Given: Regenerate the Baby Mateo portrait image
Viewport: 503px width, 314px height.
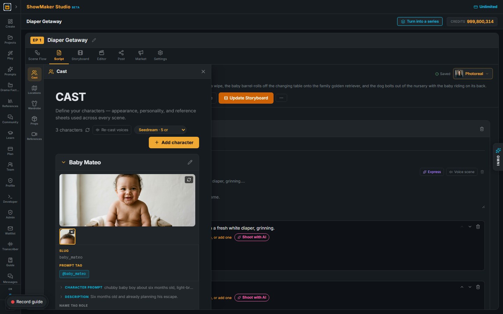Looking at the screenshot, I should [x=189, y=180].
